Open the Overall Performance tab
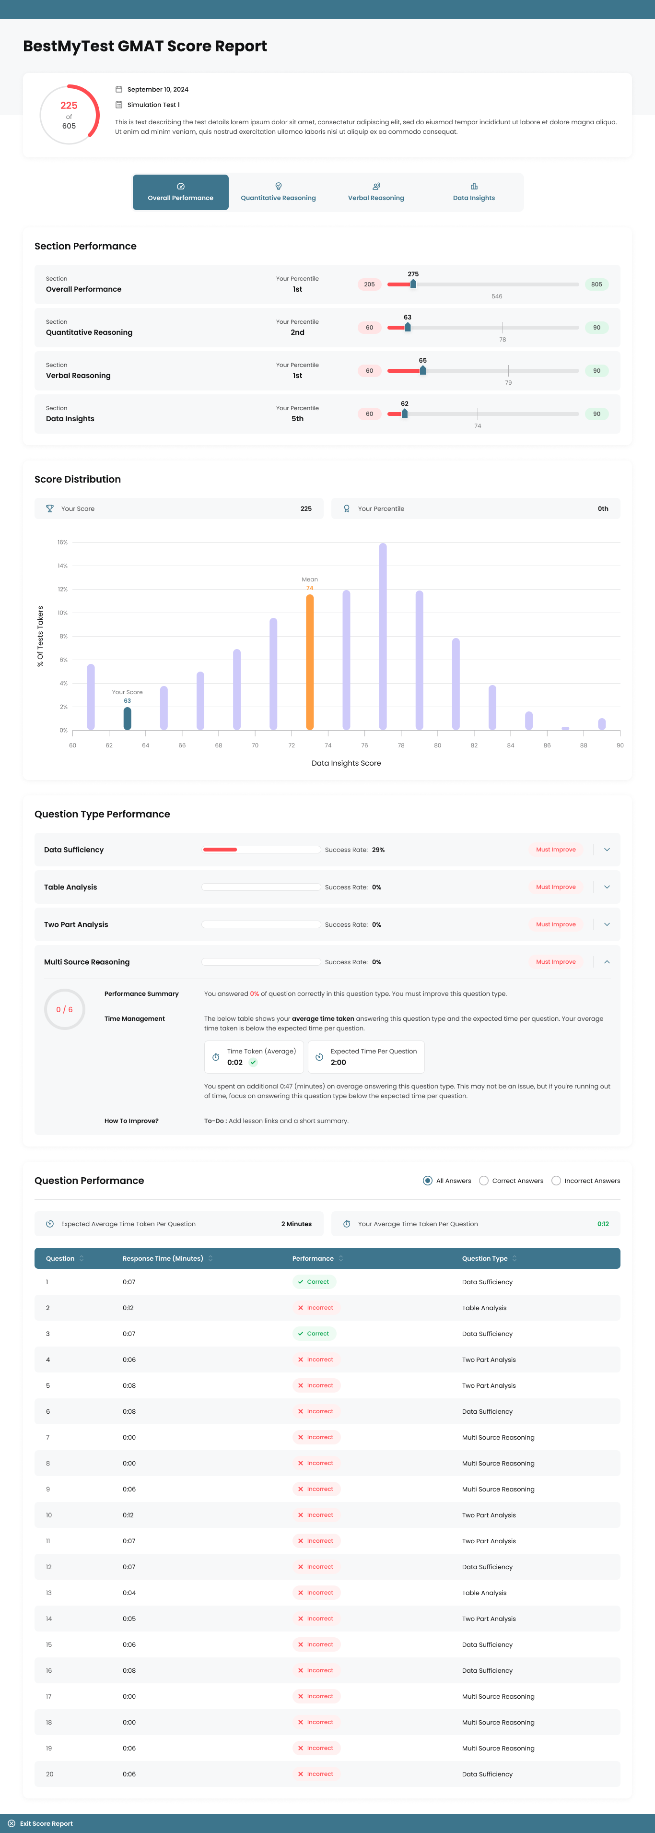 181,192
